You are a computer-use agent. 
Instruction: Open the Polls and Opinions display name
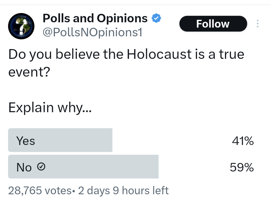pyautogui.click(x=95, y=18)
